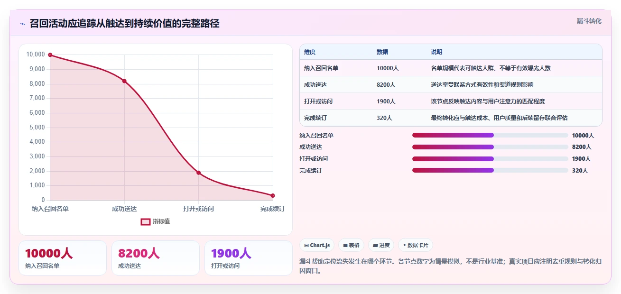Click the 打开或访问 progress bar
This screenshot has height=294, width=621.
tap(490, 159)
